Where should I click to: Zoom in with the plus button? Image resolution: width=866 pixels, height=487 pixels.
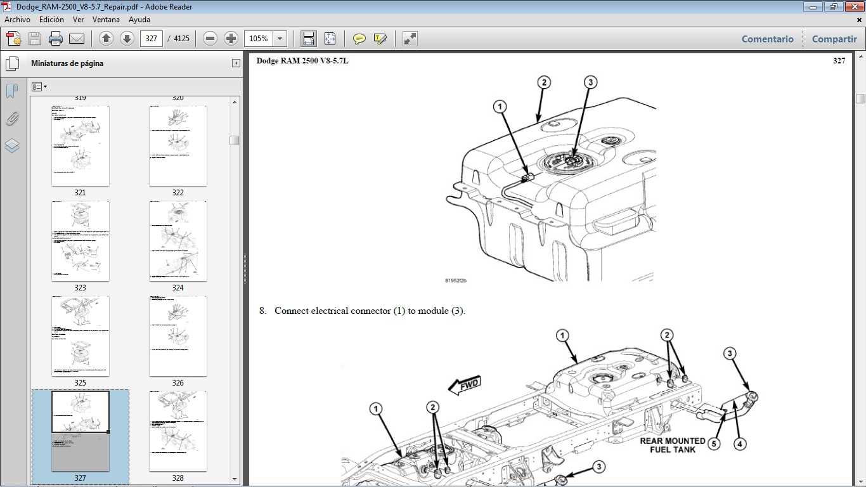(x=231, y=39)
